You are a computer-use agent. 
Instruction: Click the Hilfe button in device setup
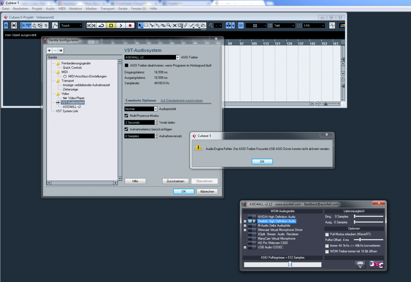point(135,181)
